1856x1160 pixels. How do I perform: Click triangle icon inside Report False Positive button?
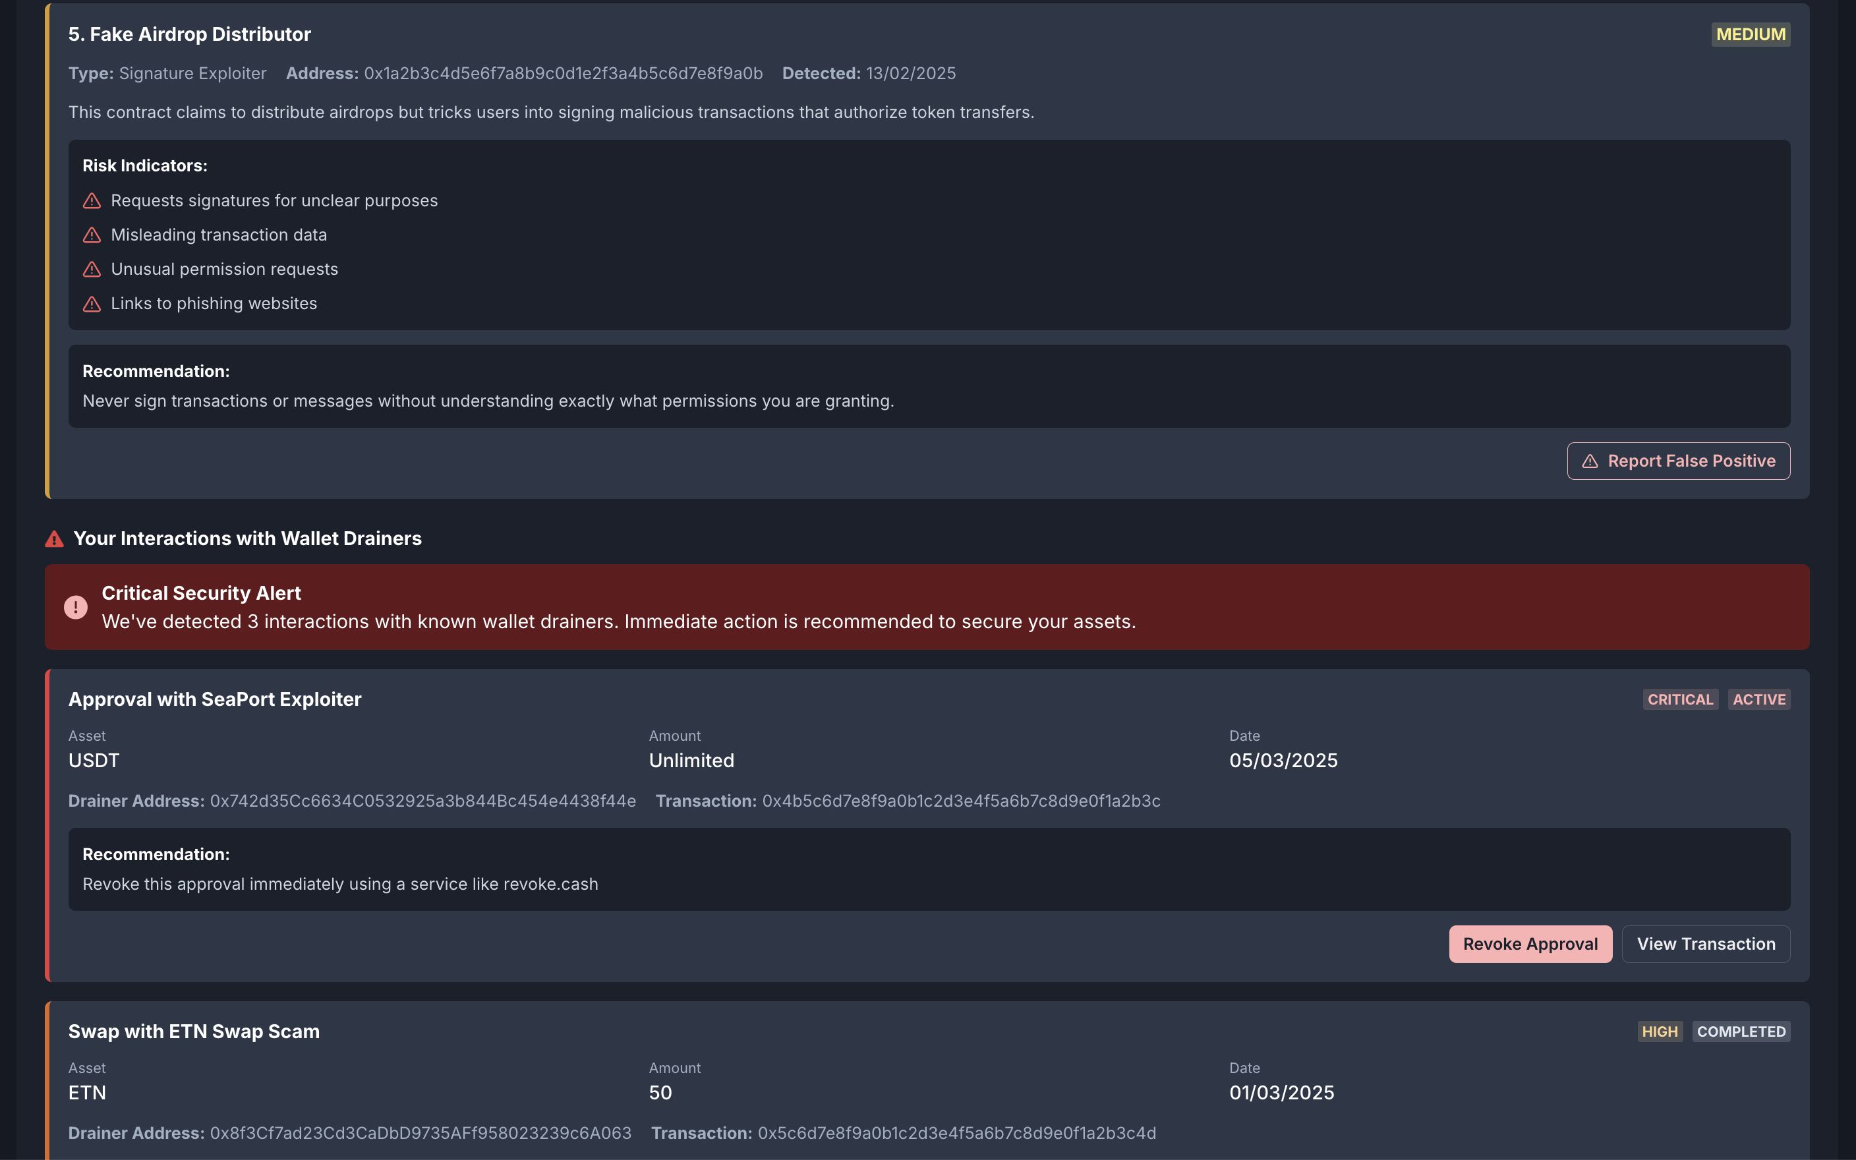[1590, 461]
